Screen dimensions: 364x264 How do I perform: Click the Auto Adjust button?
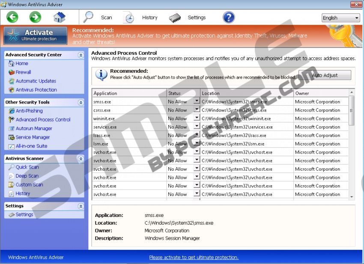click(325, 75)
